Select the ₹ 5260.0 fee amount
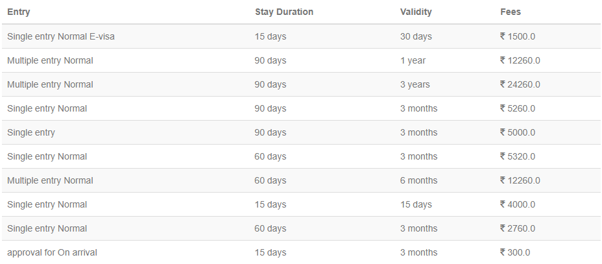 (518, 108)
